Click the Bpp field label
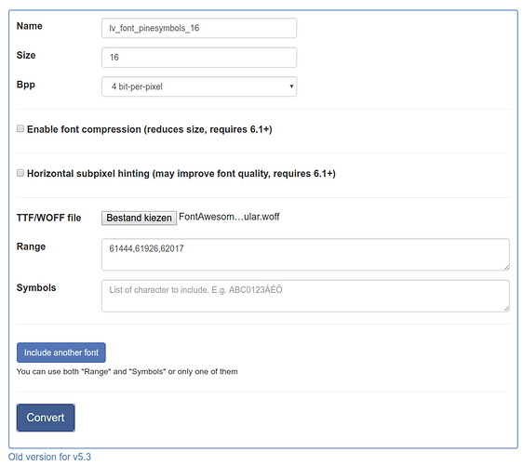 point(26,85)
